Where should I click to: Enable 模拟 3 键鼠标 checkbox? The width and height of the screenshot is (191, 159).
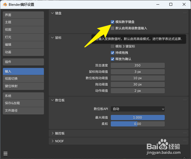(113, 46)
